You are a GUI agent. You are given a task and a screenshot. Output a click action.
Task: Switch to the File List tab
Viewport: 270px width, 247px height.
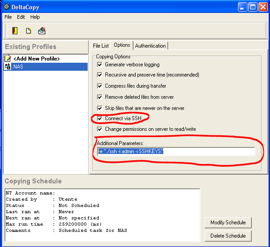click(101, 46)
